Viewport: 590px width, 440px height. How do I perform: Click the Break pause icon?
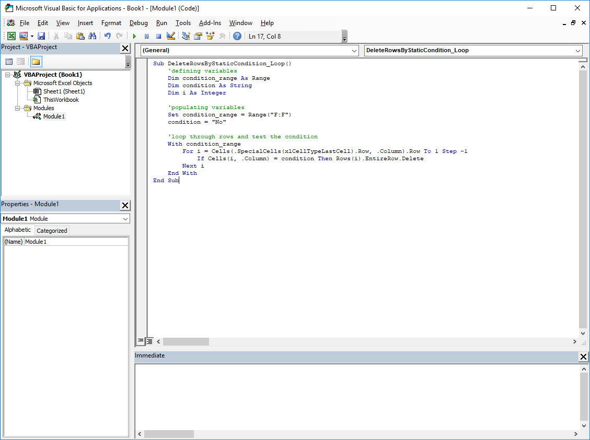pyautogui.click(x=146, y=36)
